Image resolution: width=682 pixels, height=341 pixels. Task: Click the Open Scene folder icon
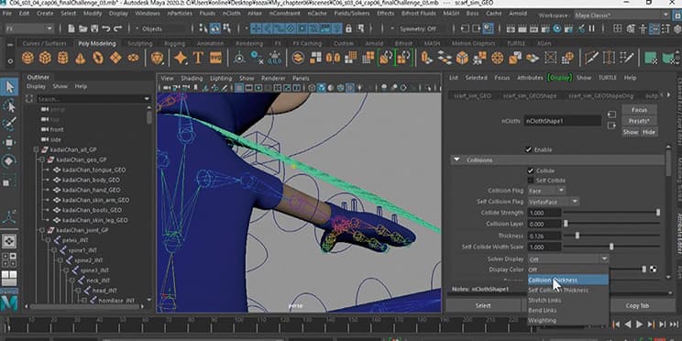tap(83, 28)
